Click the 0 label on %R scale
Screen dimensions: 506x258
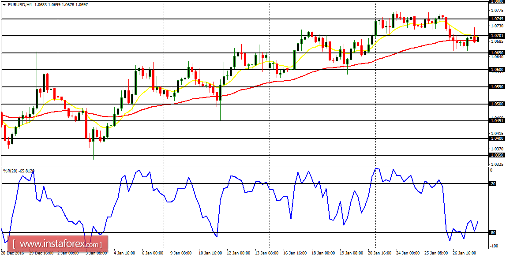pos(491,170)
